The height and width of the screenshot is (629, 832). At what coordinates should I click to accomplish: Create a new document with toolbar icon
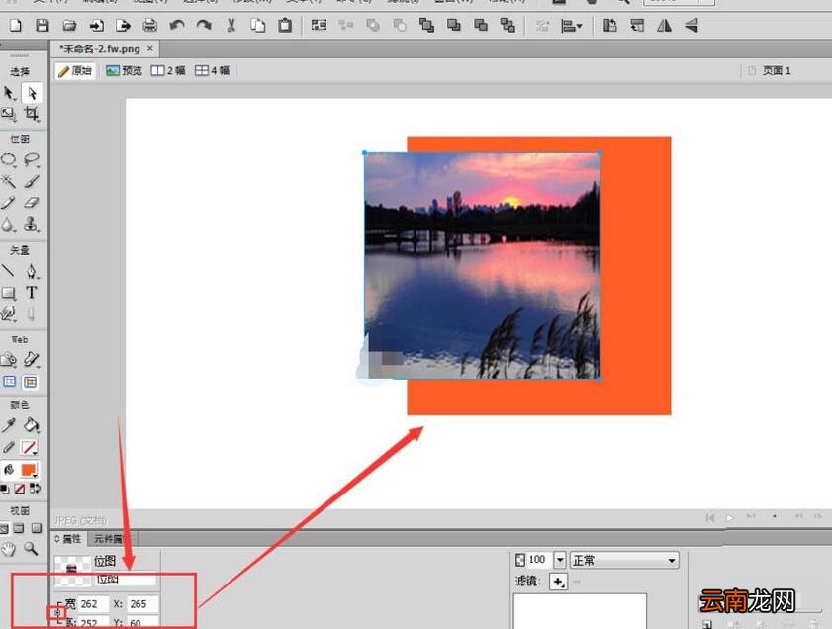point(16,26)
